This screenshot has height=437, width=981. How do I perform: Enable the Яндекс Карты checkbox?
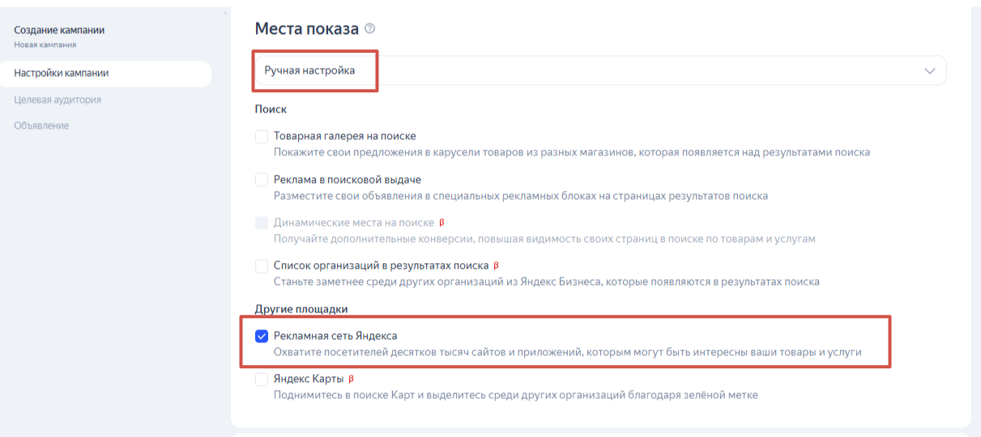tap(262, 379)
